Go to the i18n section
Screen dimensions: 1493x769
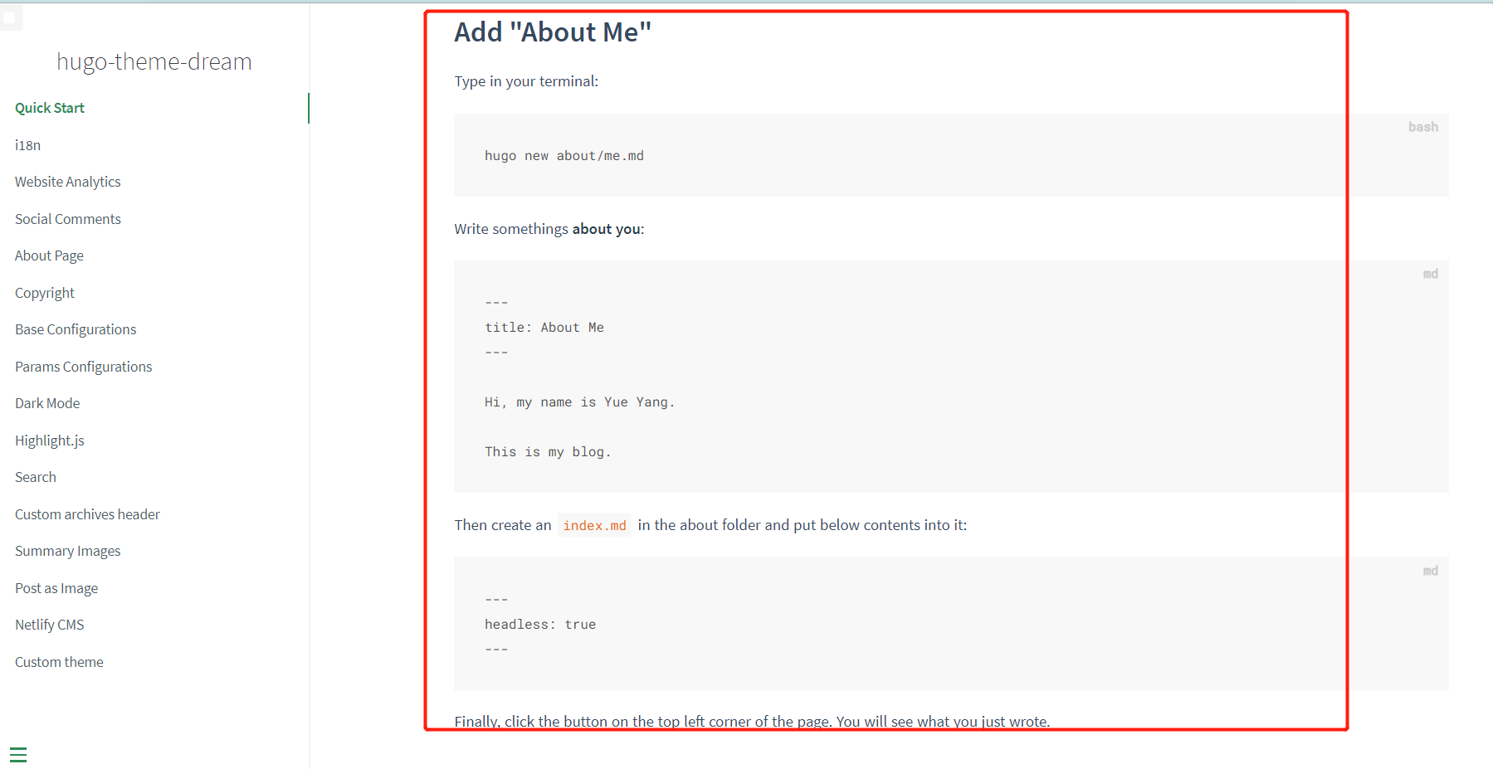[27, 145]
